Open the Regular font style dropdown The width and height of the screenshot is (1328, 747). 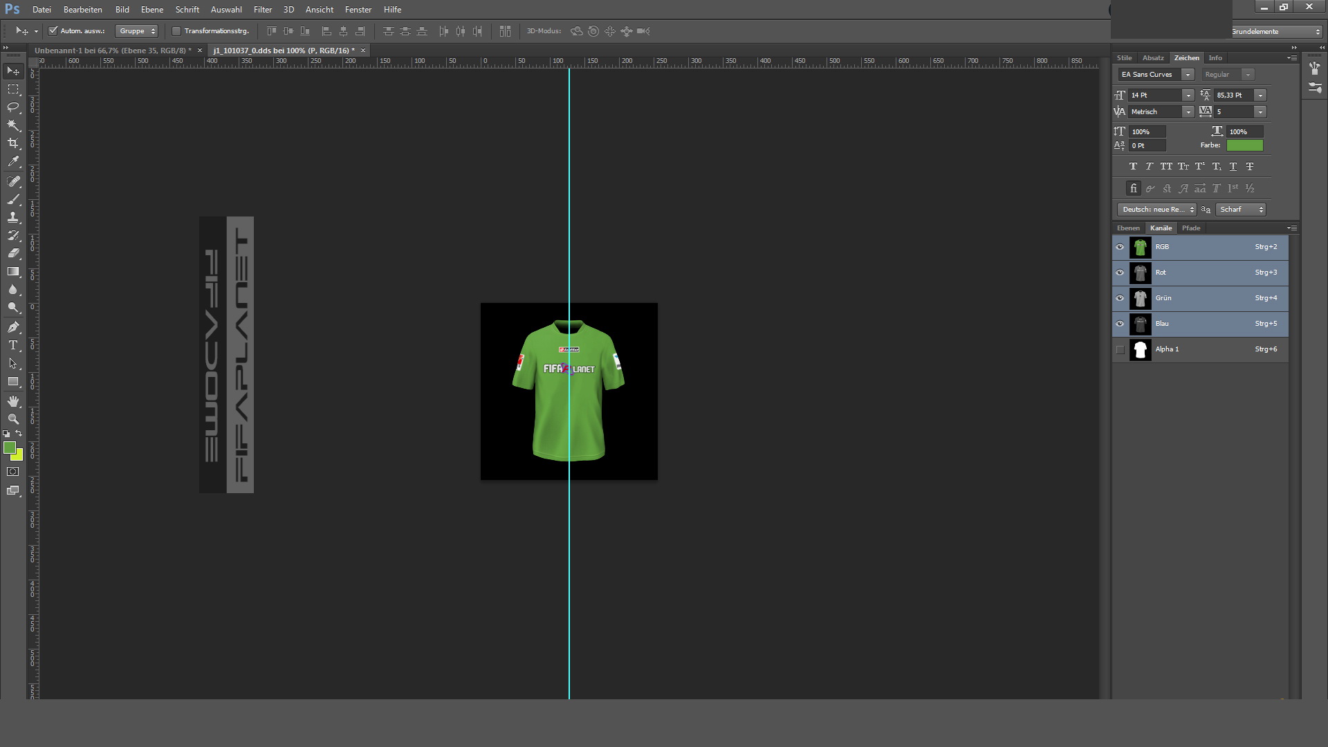click(x=1247, y=75)
